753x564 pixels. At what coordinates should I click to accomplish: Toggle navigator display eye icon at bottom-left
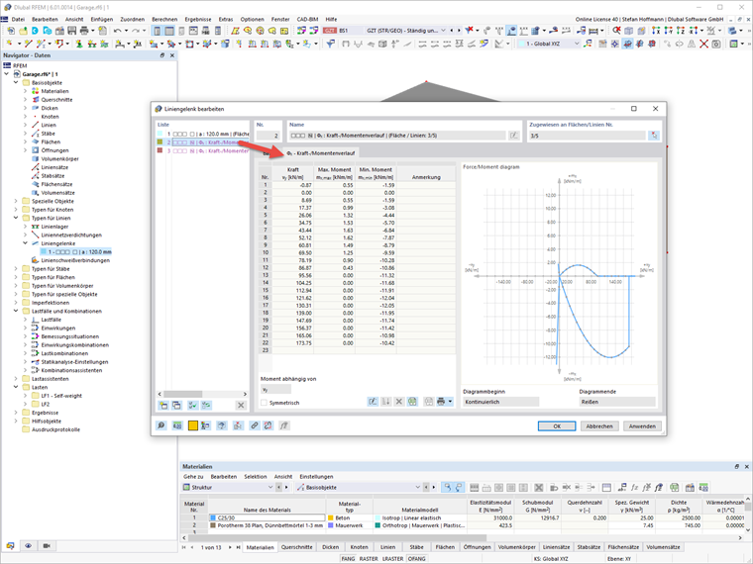click(29, 546)
